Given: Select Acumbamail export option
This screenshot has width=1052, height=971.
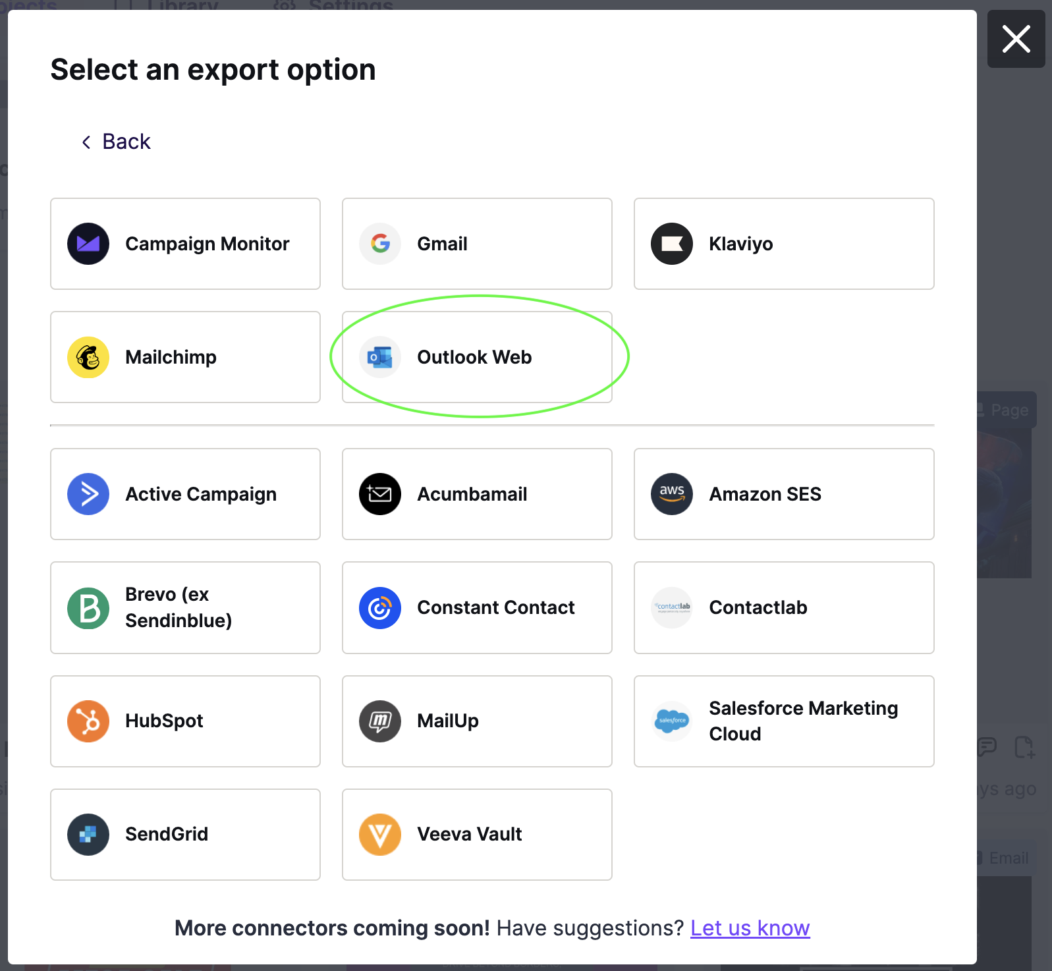Looking at the screenshot, I should [x=477, y=494].
